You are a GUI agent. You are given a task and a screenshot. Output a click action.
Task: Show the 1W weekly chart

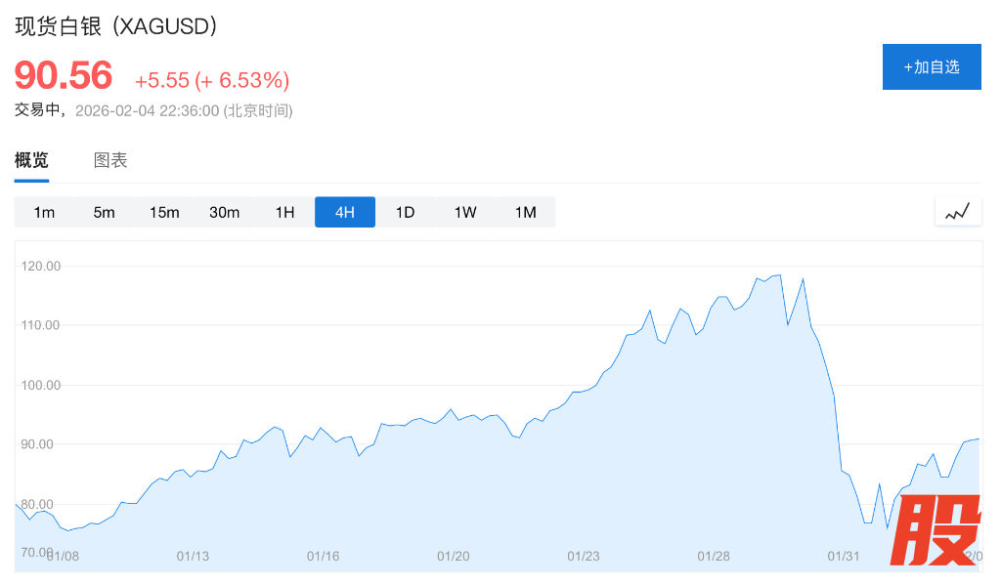pos(465,212)
